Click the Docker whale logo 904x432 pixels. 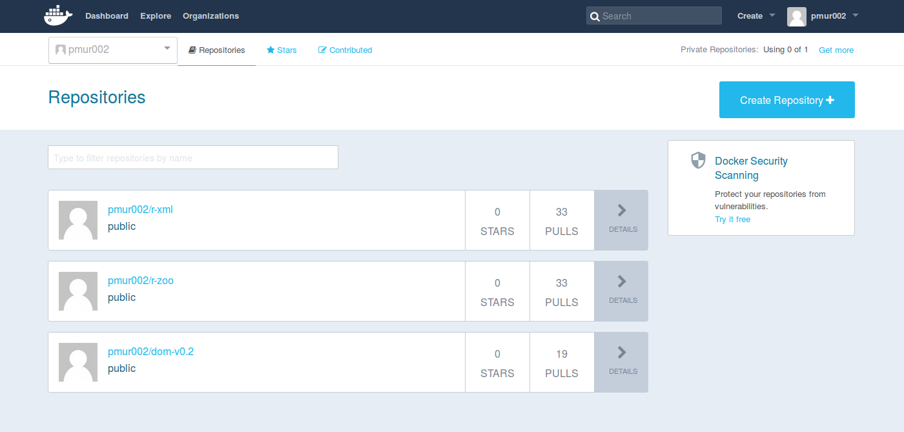point(58,15)
